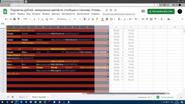Collapse the toolbar menus with chevron

(x=182, y=19)
